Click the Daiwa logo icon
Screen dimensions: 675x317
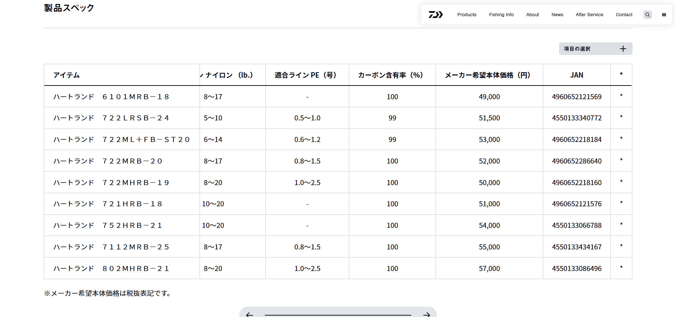point(435,15)
